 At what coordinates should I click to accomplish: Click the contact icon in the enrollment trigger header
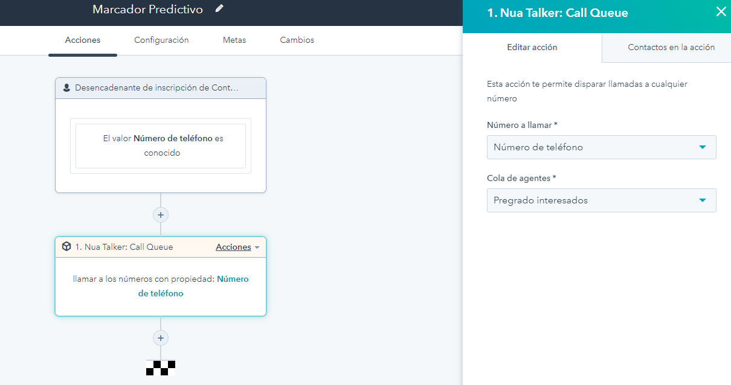(x=67, y=88)
